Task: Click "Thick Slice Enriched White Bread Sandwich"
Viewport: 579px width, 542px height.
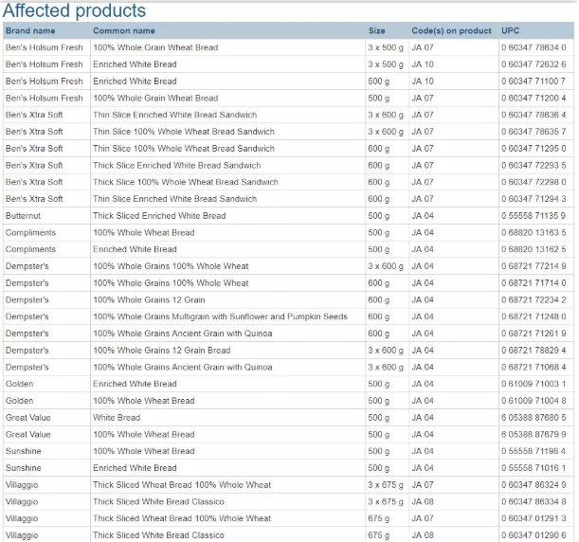Action: pos(177,166)
